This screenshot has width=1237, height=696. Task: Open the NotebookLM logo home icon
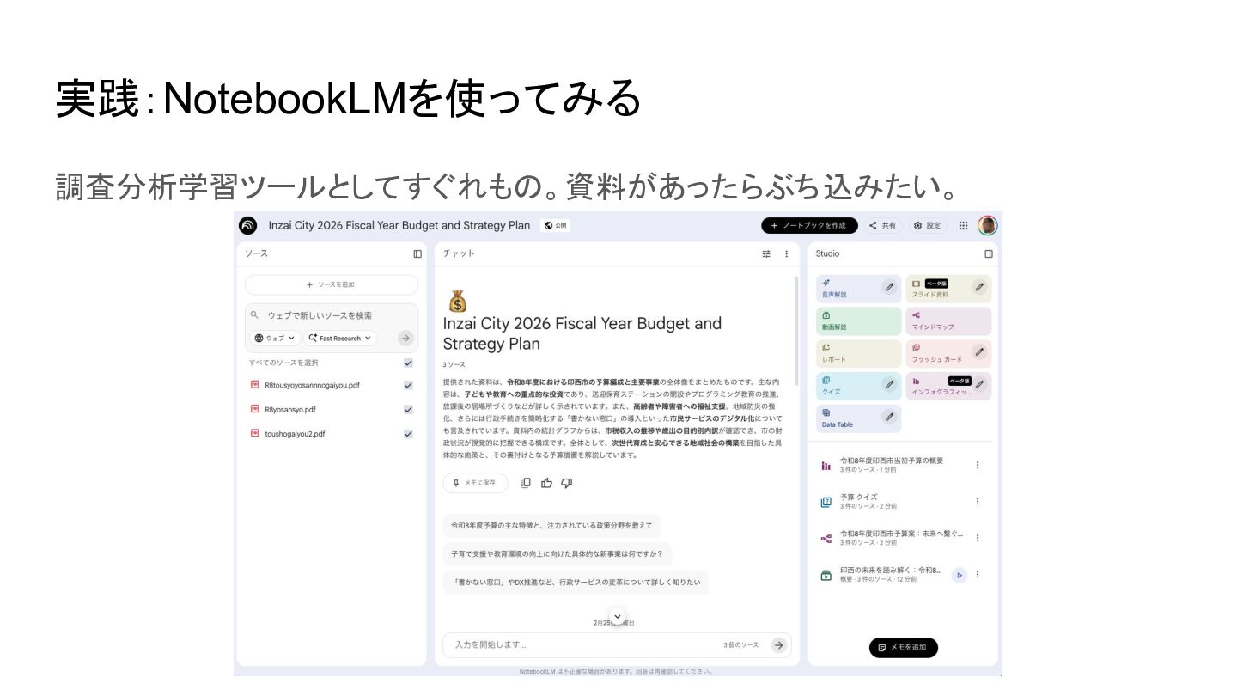[248, 225]
